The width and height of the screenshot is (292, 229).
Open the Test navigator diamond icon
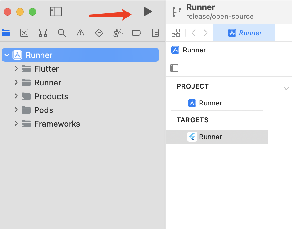tap(99, 33)
